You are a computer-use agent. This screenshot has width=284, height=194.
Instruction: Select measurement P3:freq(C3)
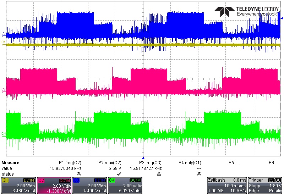pyautogui.click(x=150, y=163)
